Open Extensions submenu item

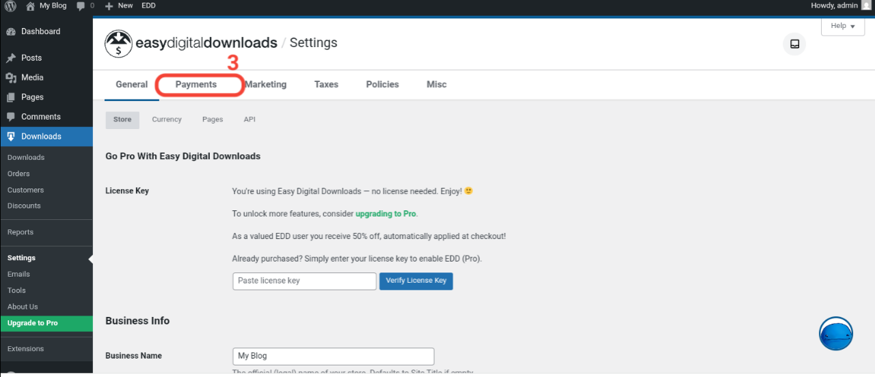pos(25,349)
